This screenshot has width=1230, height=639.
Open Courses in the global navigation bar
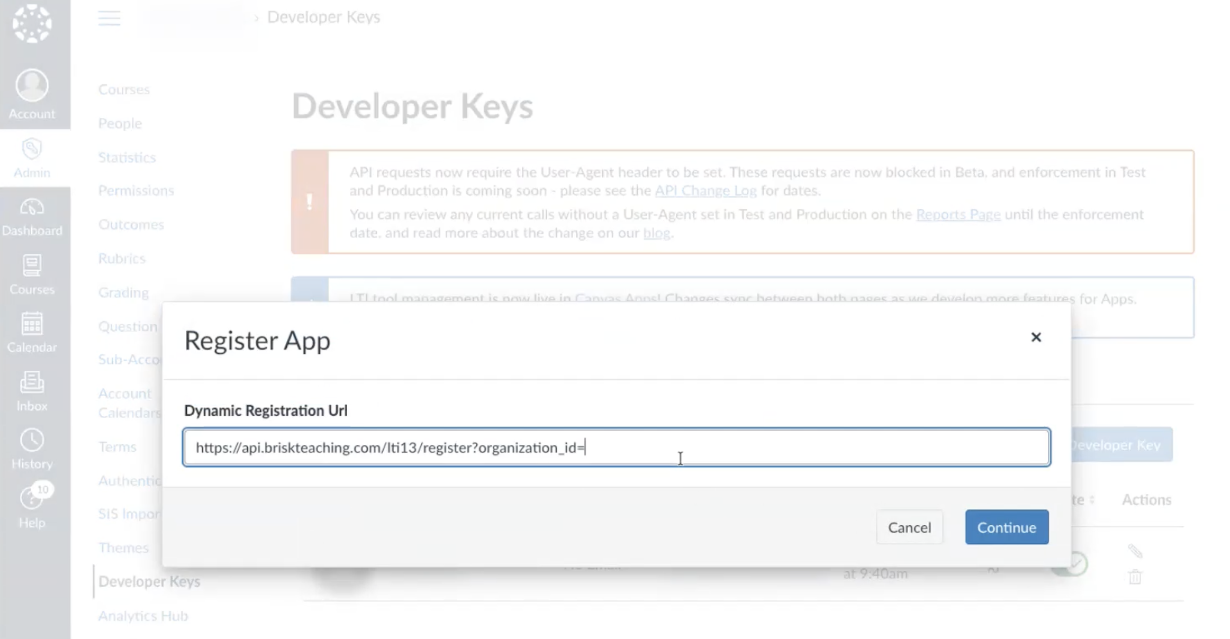[32, 275]
